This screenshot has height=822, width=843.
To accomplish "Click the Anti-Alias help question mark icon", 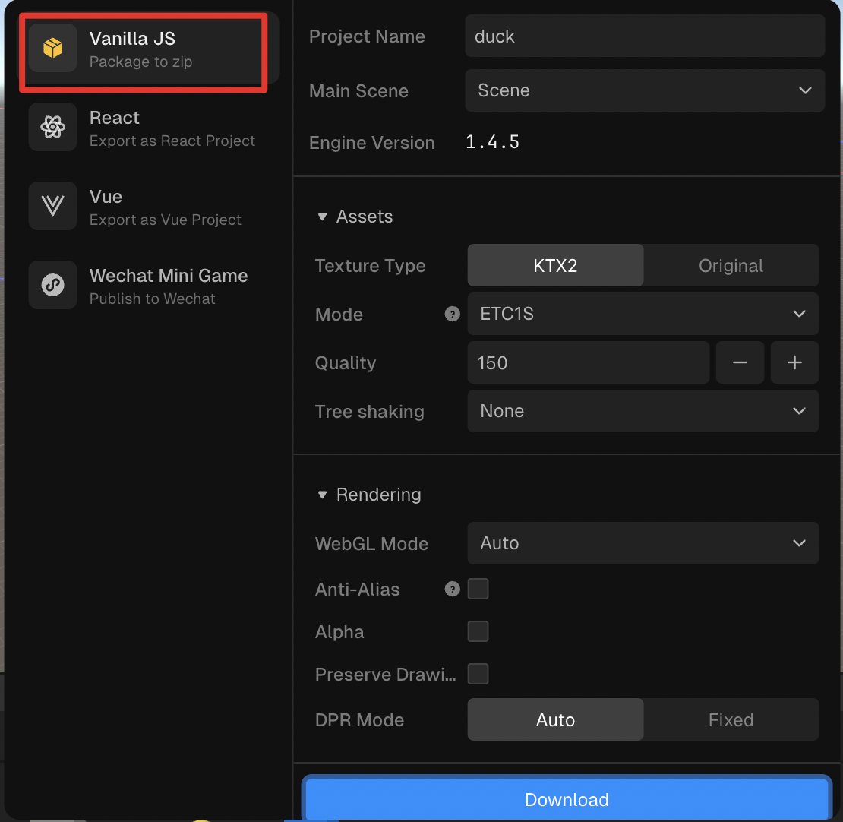I will click(x=453, y=590).
